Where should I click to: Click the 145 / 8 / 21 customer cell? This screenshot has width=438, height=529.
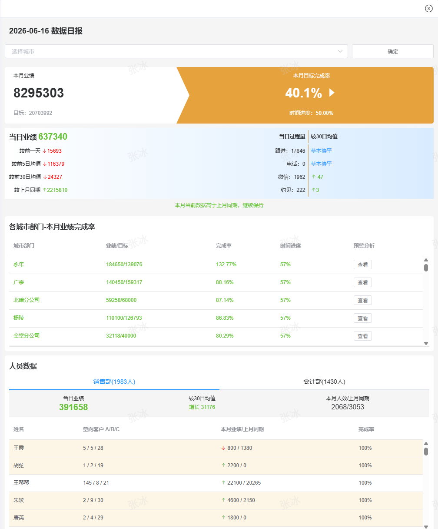point(96,483)
